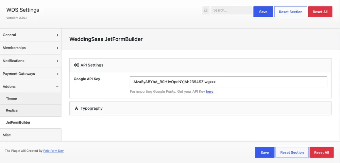Expand the Notifications chevron

coord(57,61)
